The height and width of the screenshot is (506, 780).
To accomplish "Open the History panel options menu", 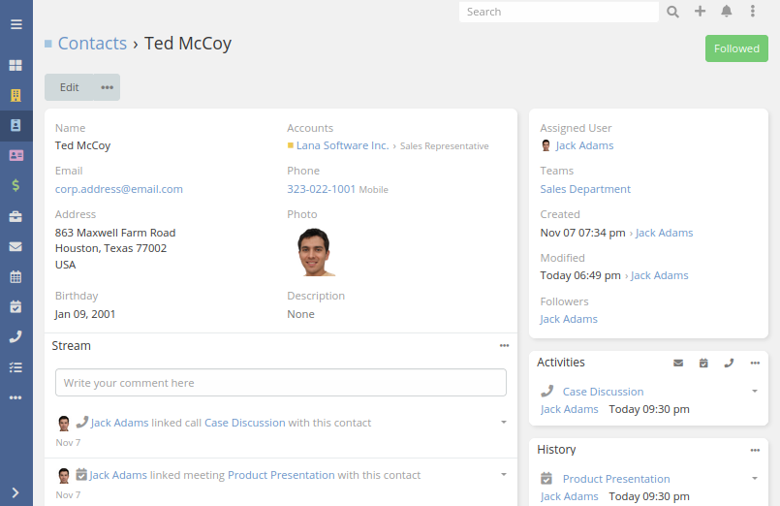I will tap(755, 451).
